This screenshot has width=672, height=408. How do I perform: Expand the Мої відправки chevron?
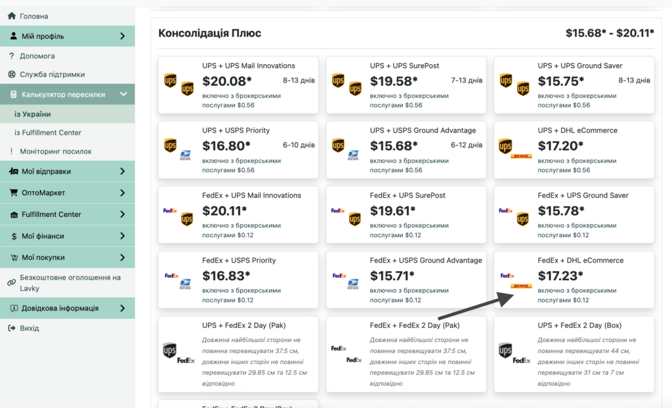click(123, 171)
